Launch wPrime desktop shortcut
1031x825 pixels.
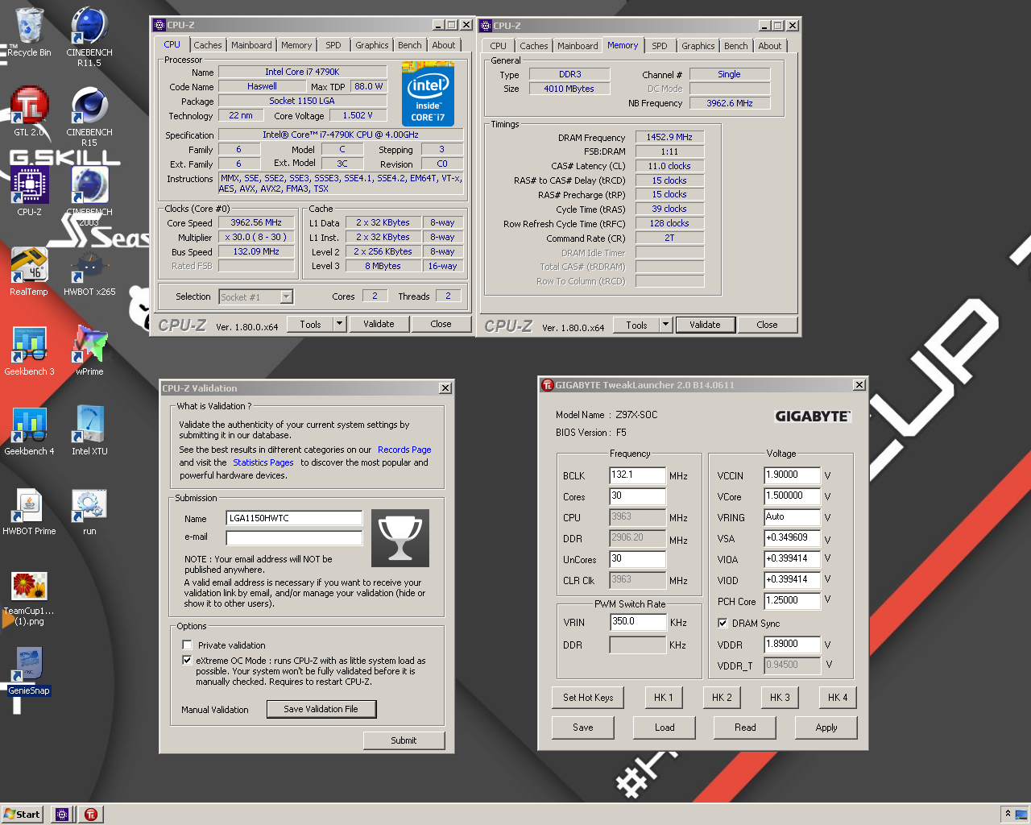(89, 351)
